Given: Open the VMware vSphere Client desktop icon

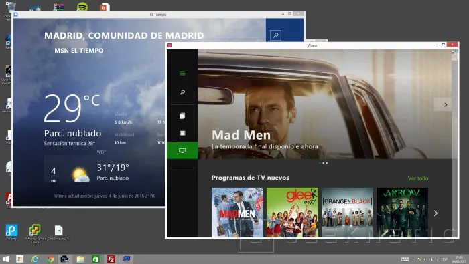Looking at the screenshot, I should click(35, 233).
